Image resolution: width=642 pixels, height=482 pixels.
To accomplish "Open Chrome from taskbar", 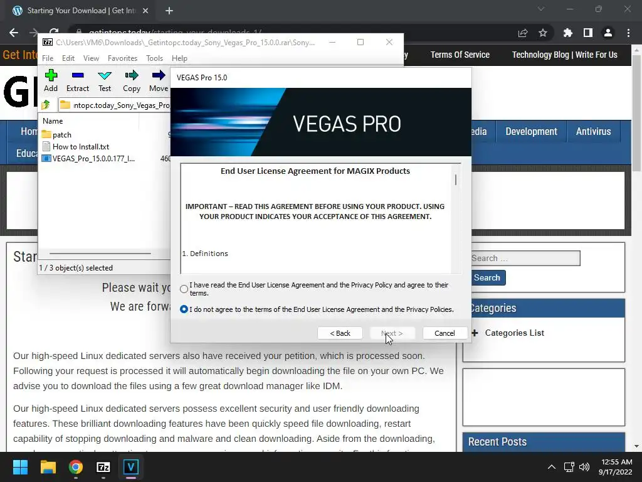I will 76,467.
